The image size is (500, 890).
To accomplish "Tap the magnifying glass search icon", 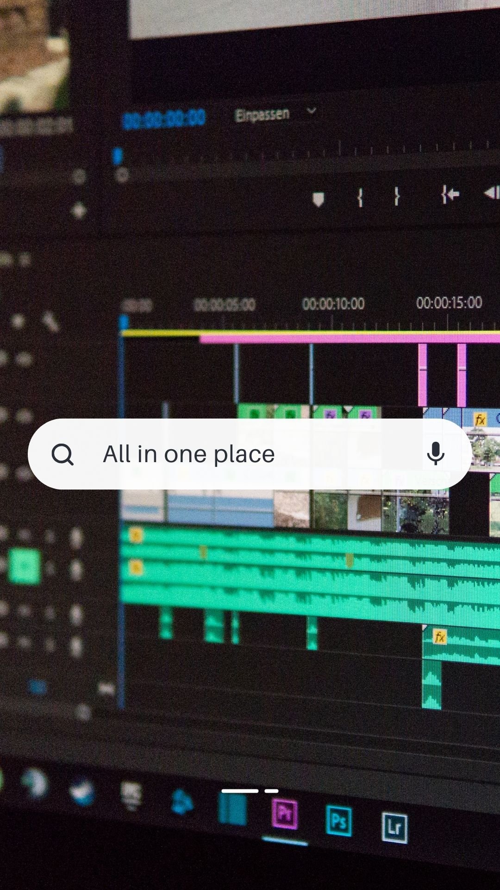I will 62,454.
